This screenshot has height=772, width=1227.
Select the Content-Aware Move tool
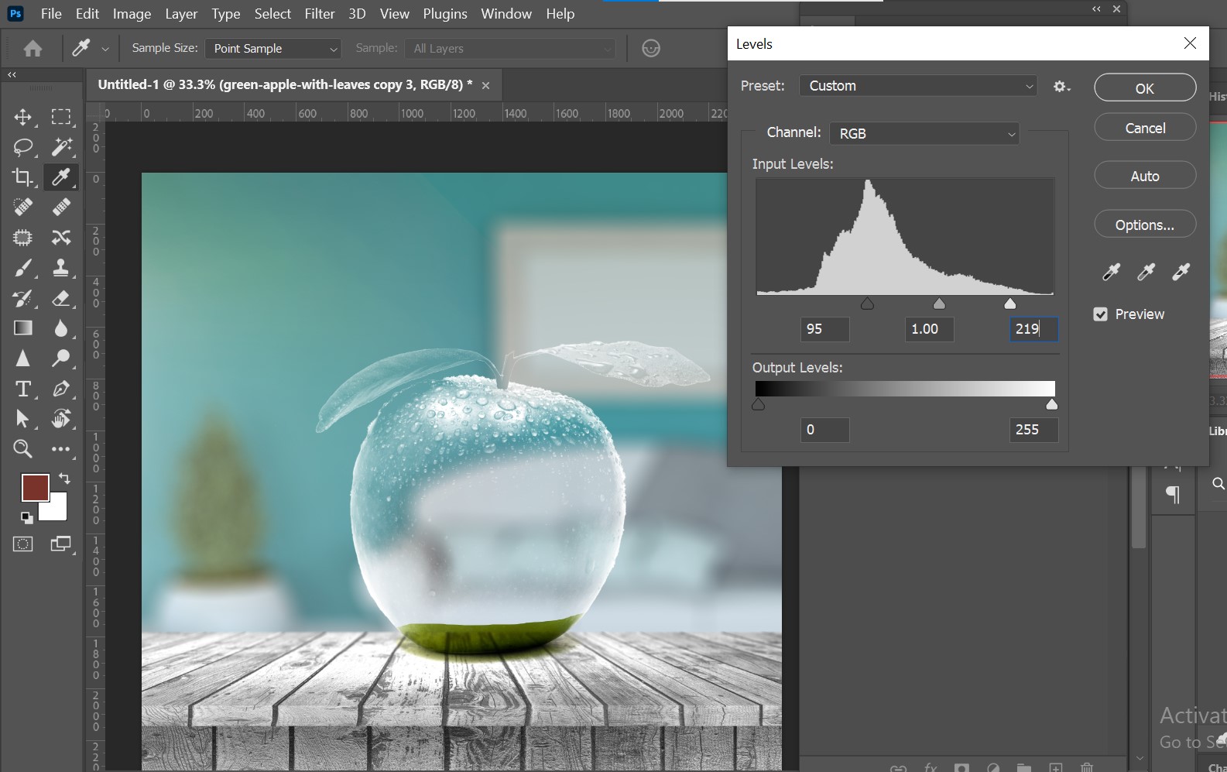tap(61, 238)
